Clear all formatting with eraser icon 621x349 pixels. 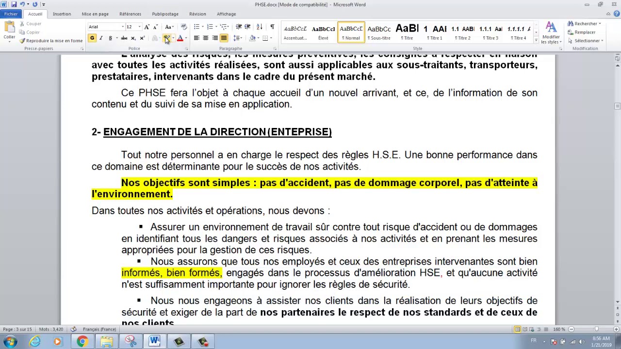pos(183,27)
